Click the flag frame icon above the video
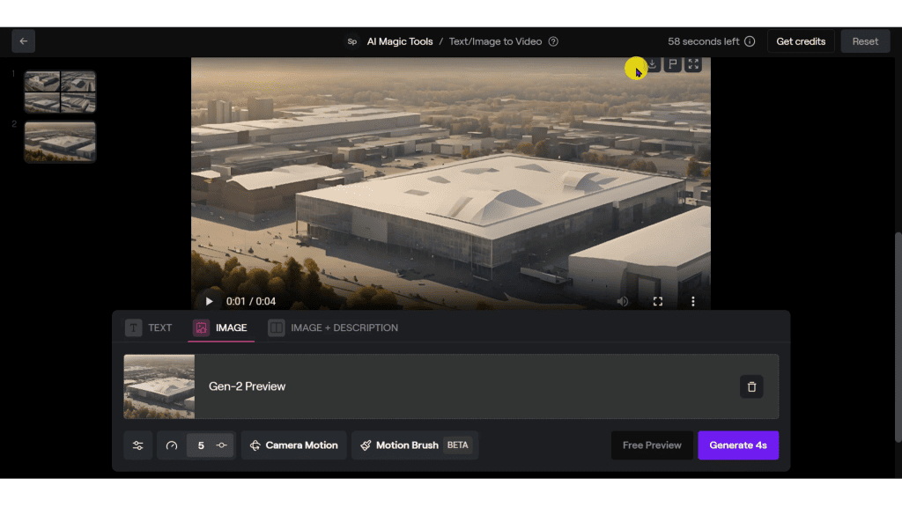 [672, 63]
